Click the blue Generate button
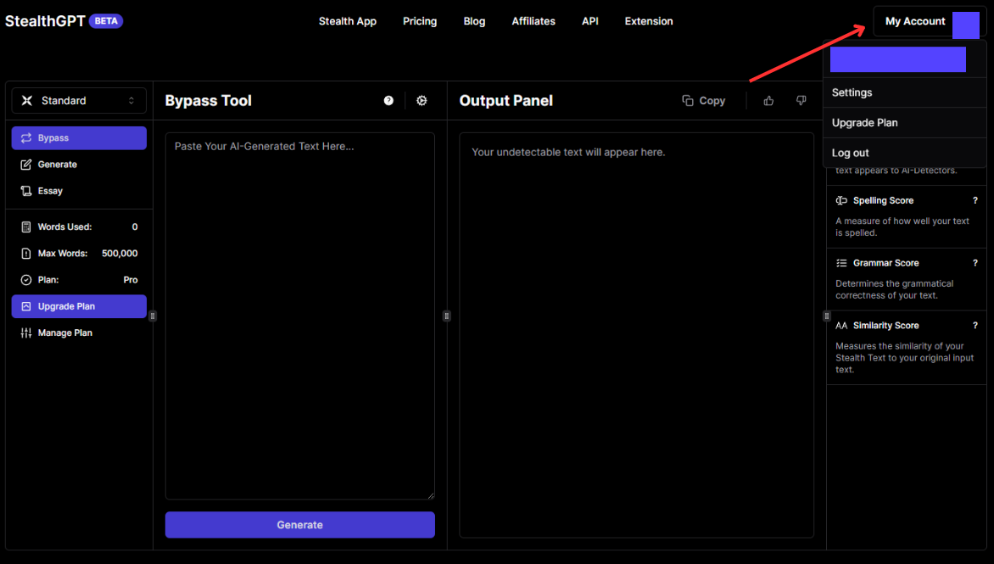 pyautogui.click(x=300, y=525)
